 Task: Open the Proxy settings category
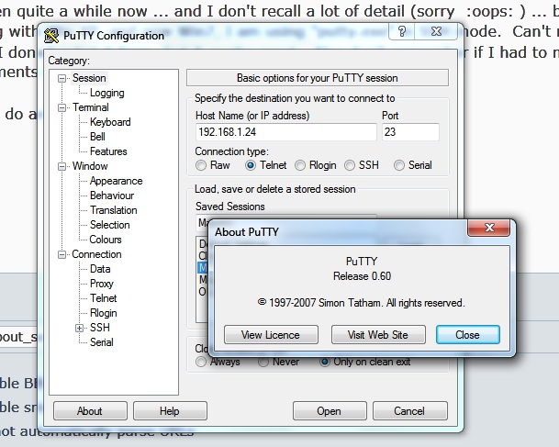[x=102, y=284]
